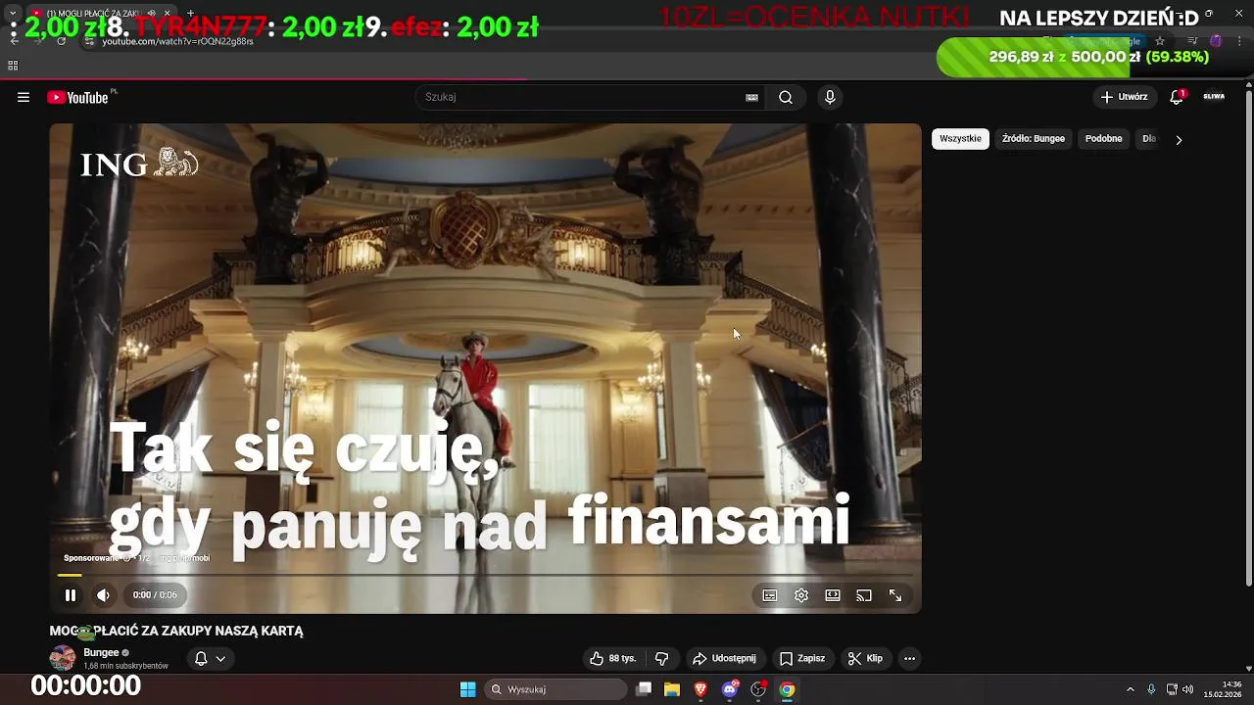Open the media control toolbar icon
Viewport: 1254px width, 705px height.
click(x=1192, y=41)
